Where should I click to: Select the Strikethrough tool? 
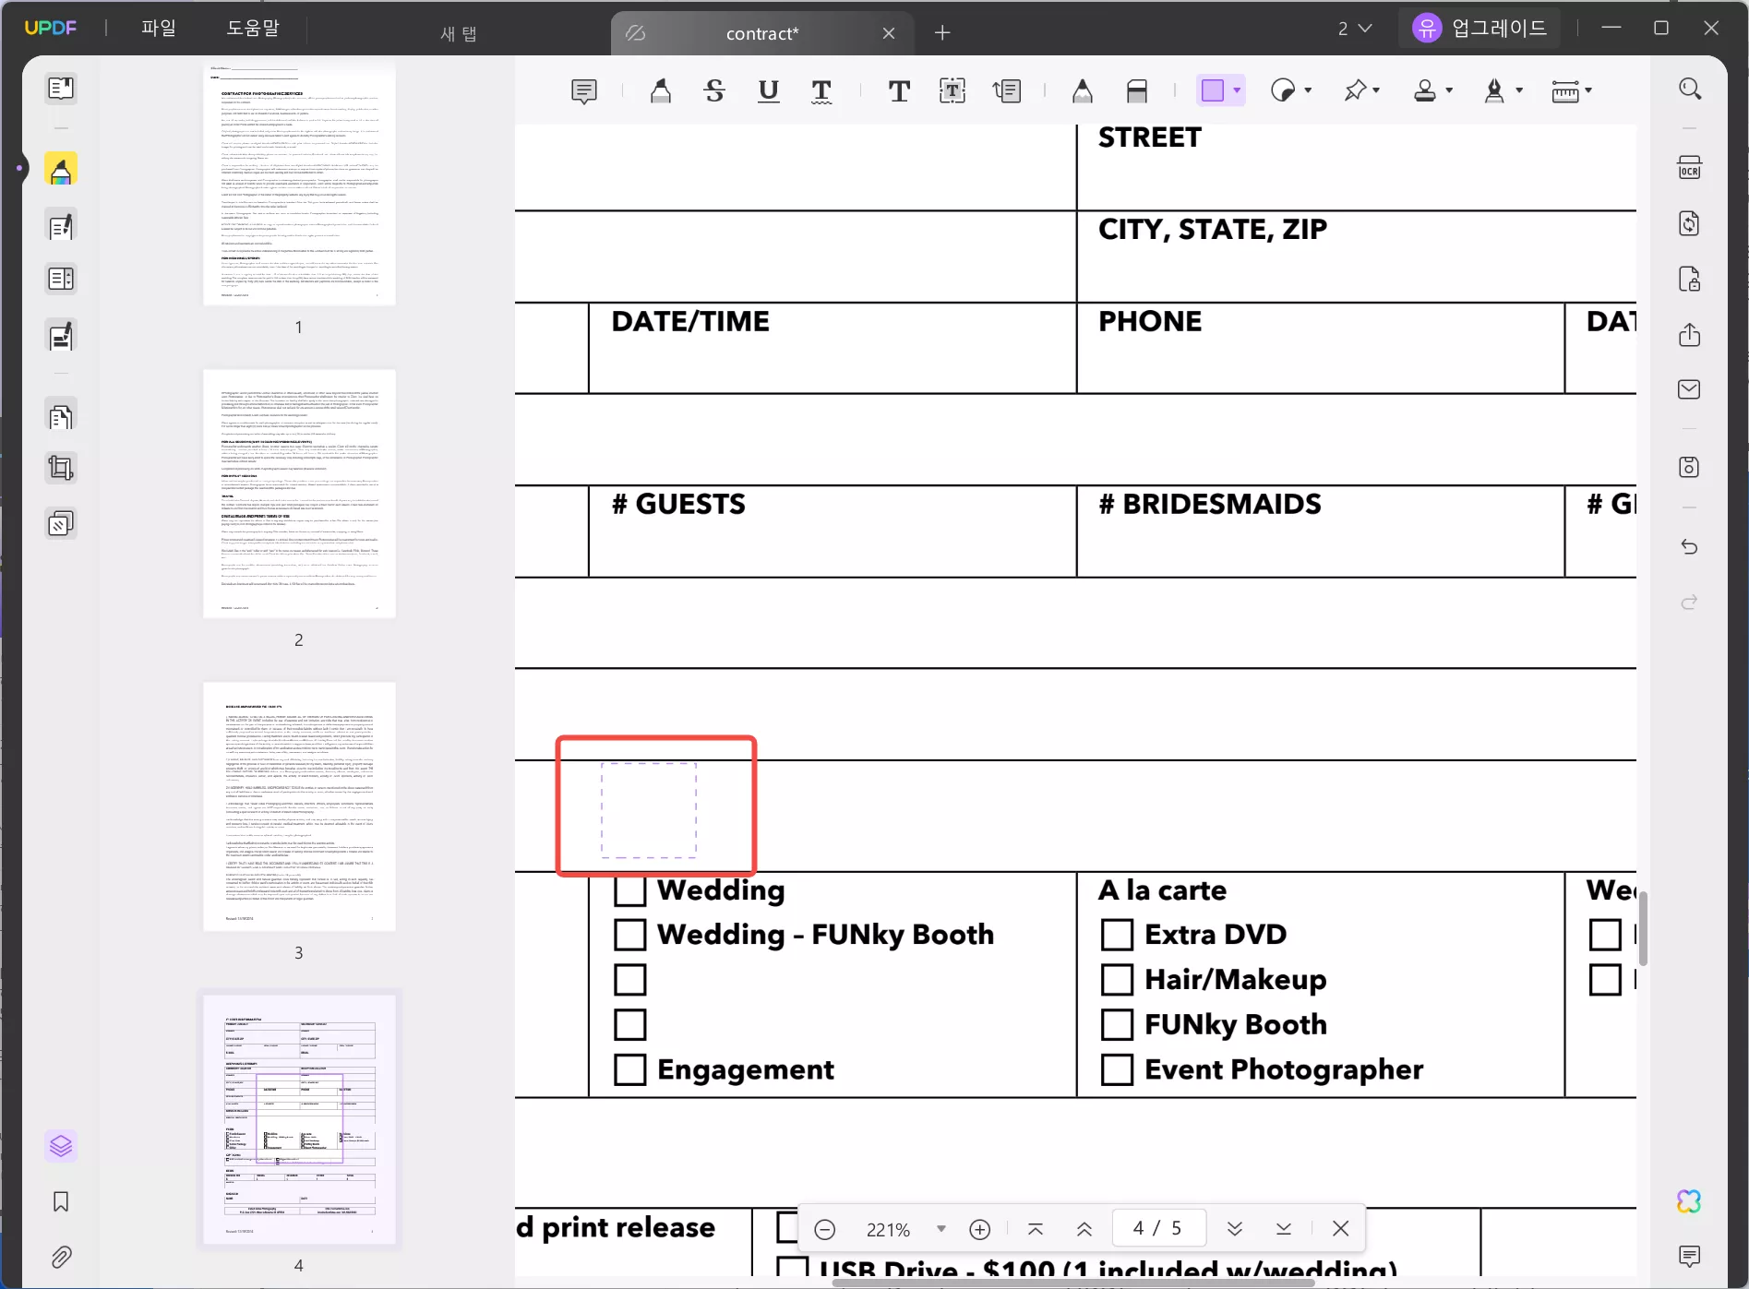[x=714, y=91]
